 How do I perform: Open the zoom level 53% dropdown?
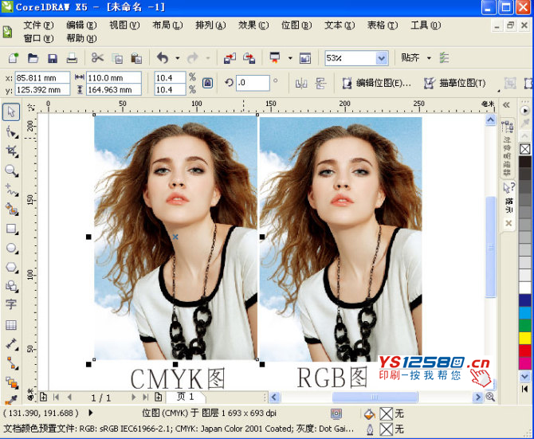[x=382, y=58]
